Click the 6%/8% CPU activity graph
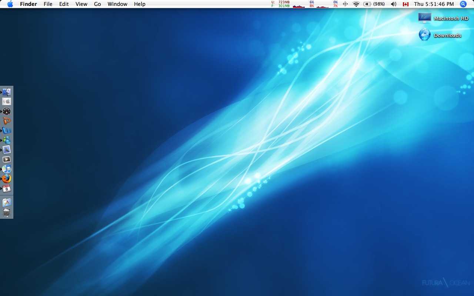Image resolution: width=474 pixels, height=296 pixels. (x=304, y=4)
